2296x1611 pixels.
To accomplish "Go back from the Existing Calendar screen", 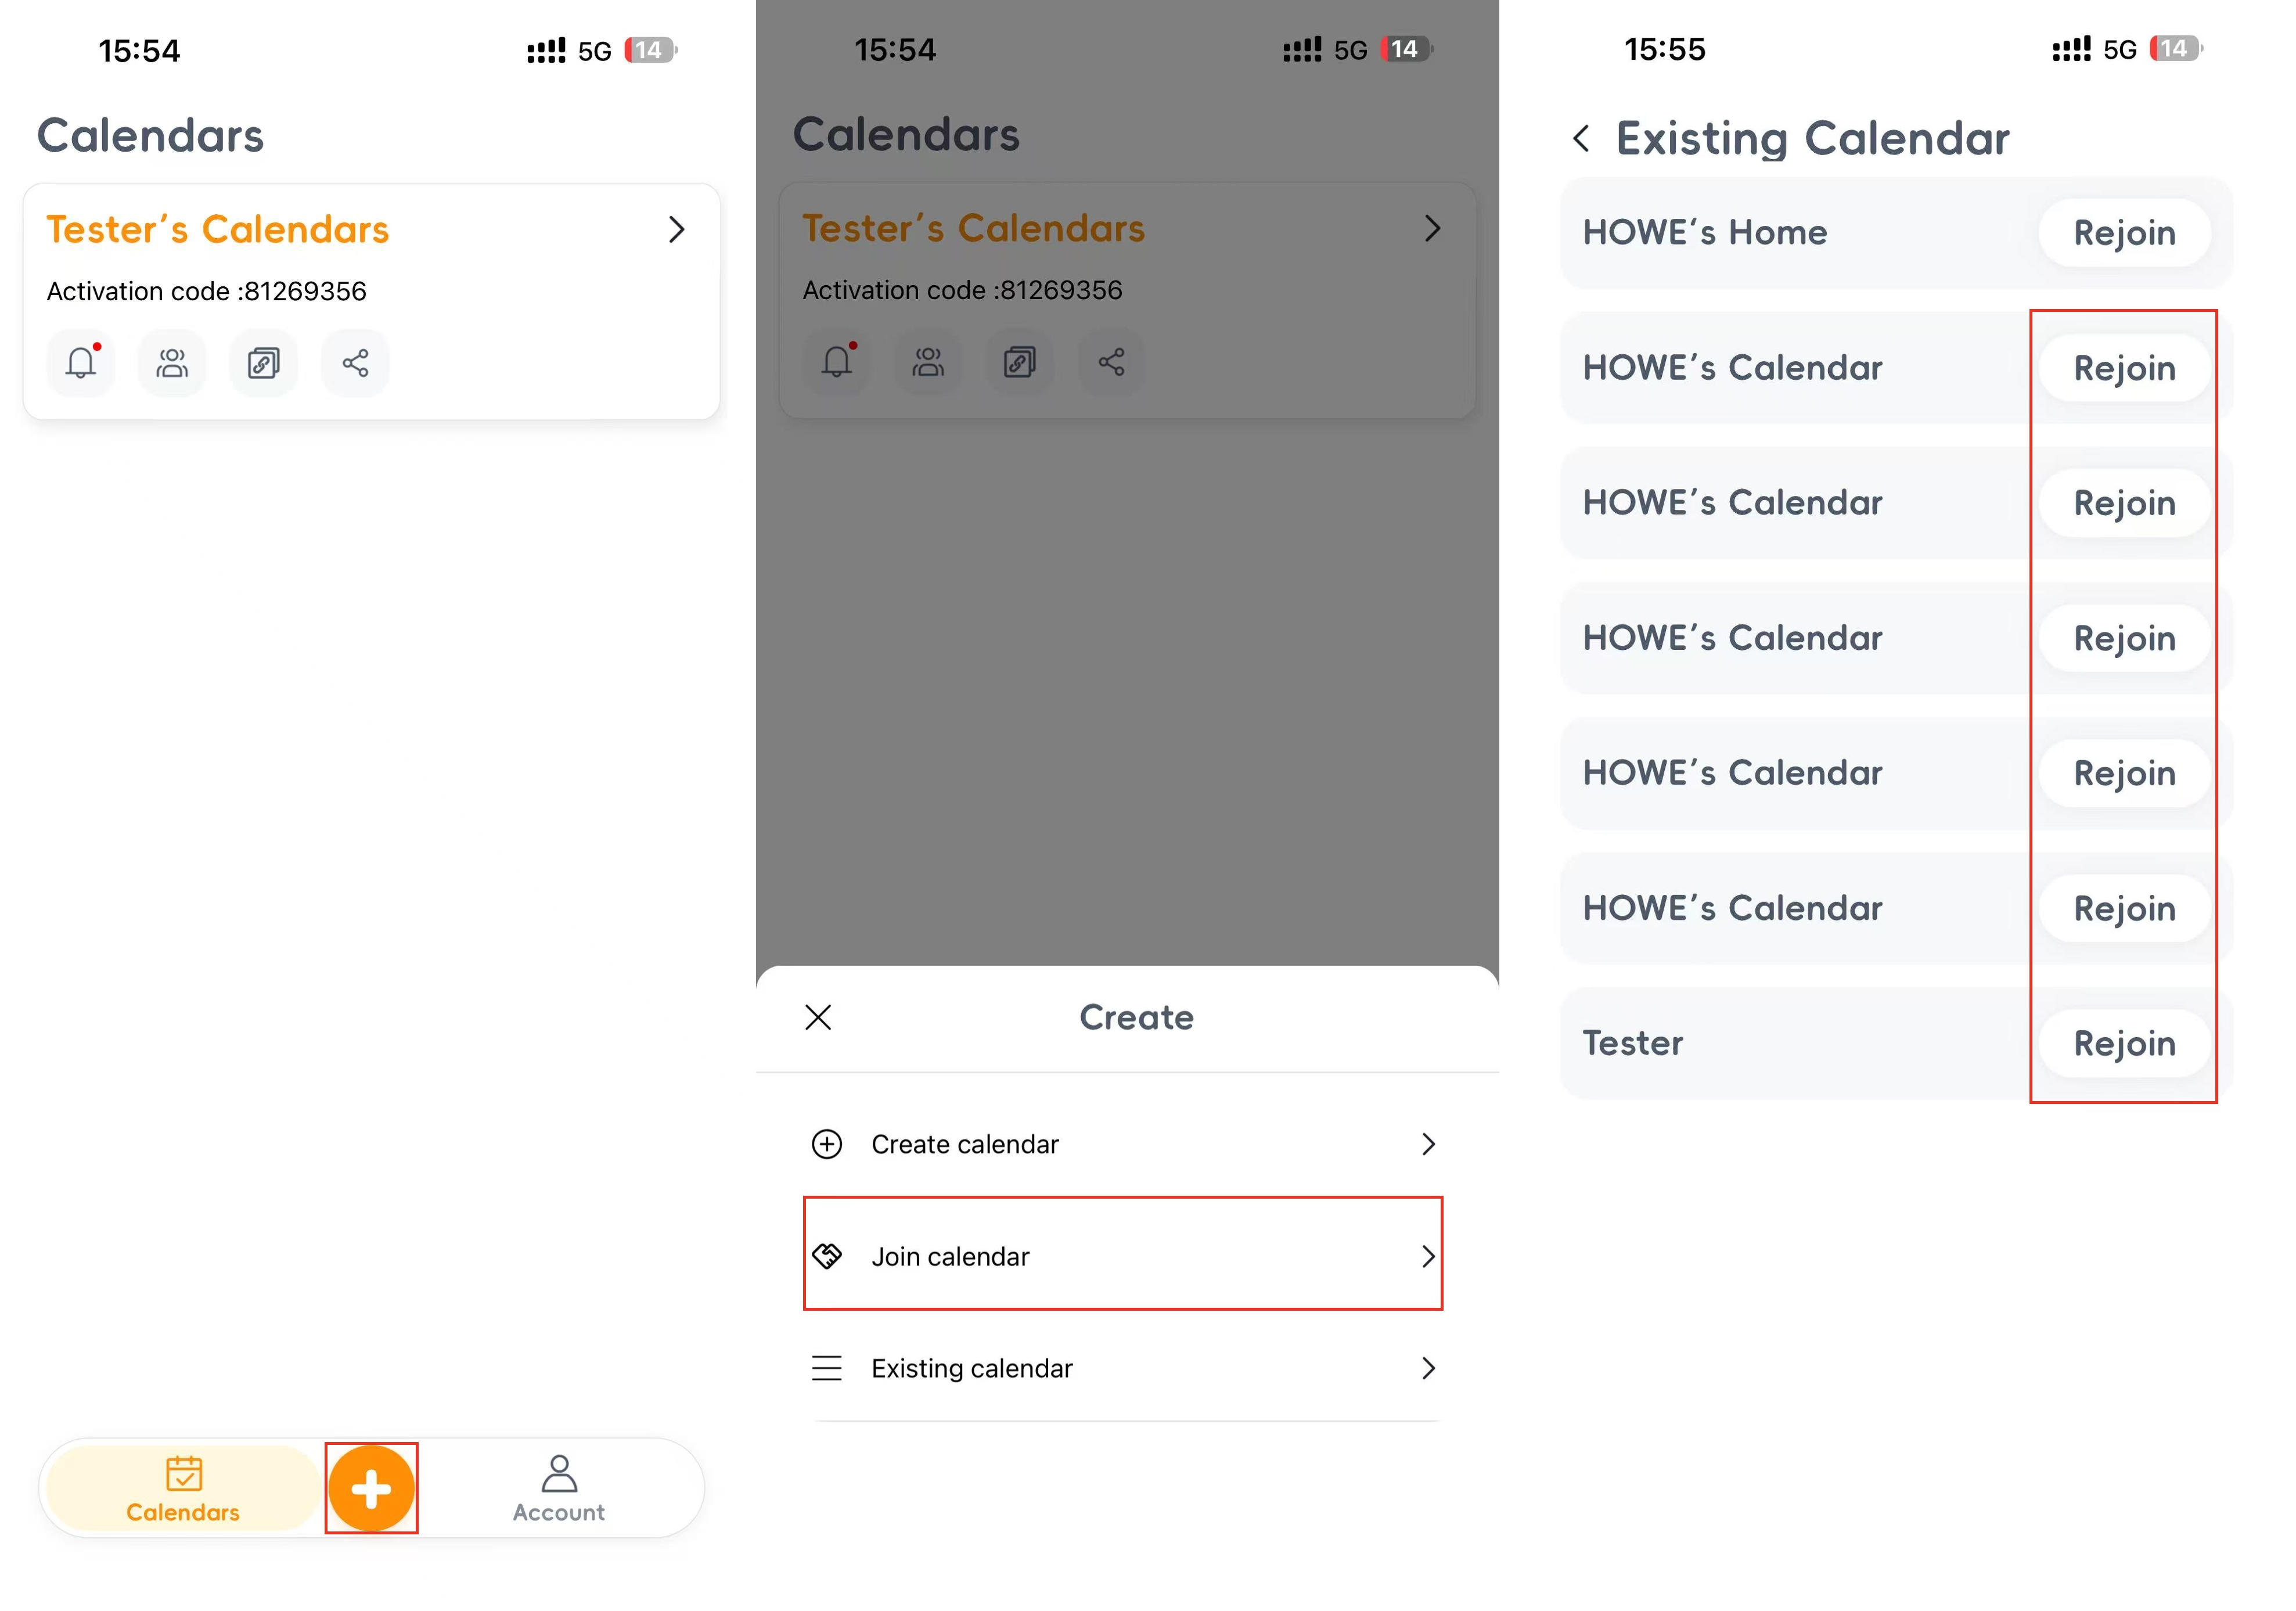I will (1581, 138).
